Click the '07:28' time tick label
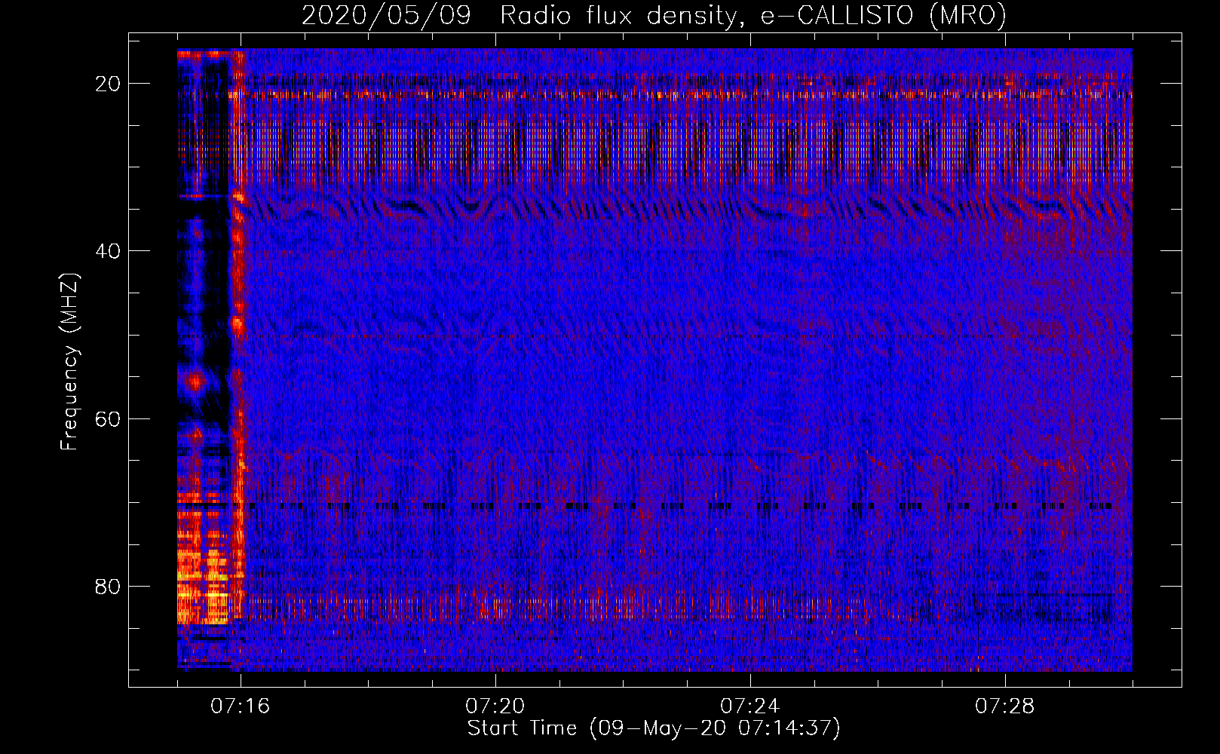Viewport: 1220px width, 754px height. click(x=1005, y=706)
